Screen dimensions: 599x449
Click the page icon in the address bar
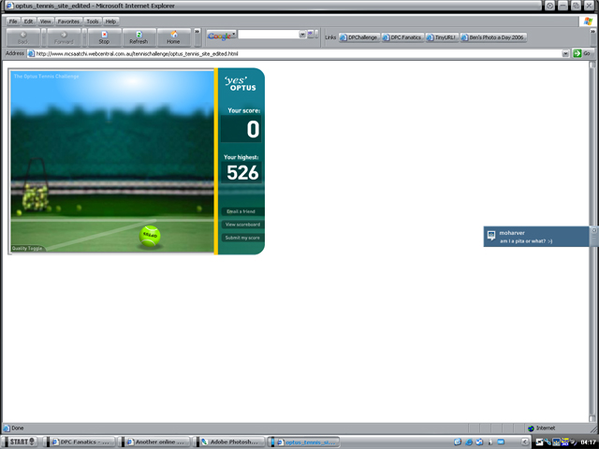[31, 54]
